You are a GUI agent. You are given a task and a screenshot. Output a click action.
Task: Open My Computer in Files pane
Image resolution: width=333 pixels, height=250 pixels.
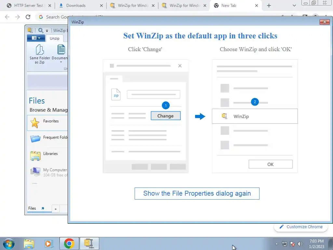47,172
